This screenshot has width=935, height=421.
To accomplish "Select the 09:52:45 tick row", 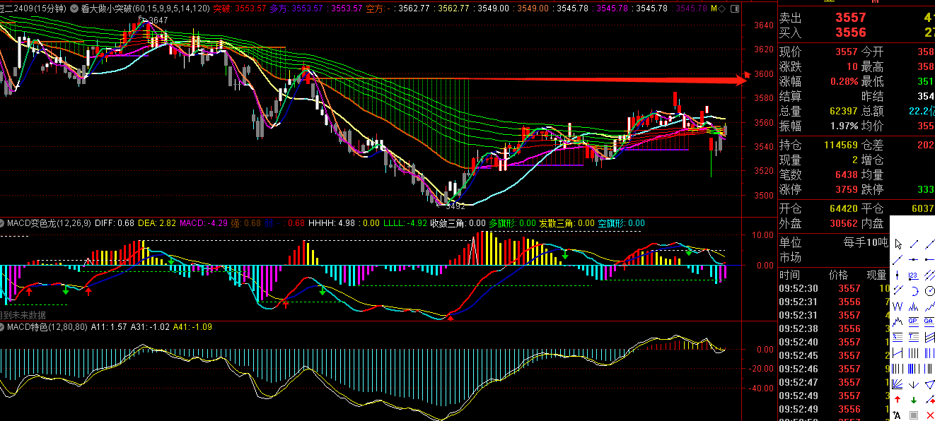I will click(834, 355).
